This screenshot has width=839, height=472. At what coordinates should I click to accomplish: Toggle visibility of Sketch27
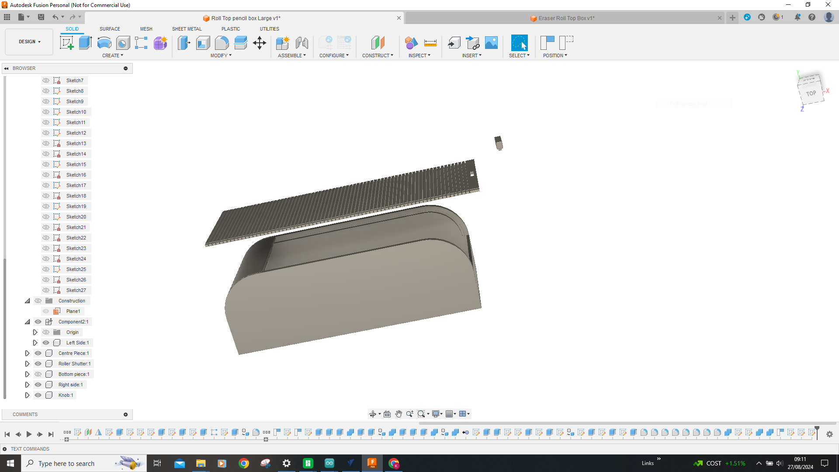click(46, 290)
